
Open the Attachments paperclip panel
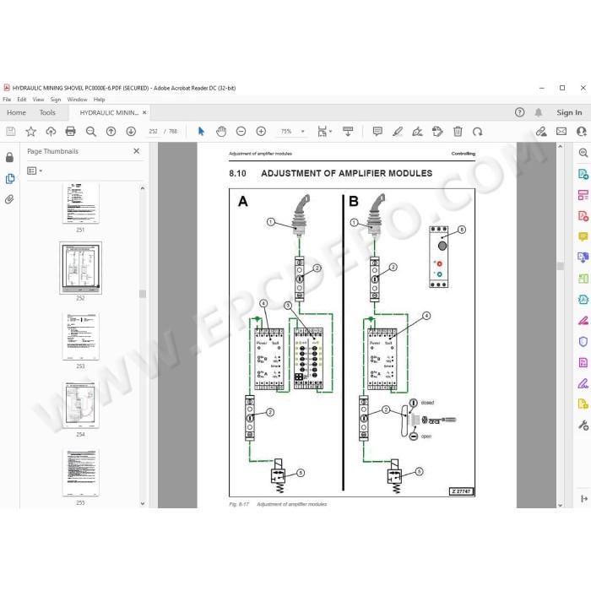click(9, 199)
